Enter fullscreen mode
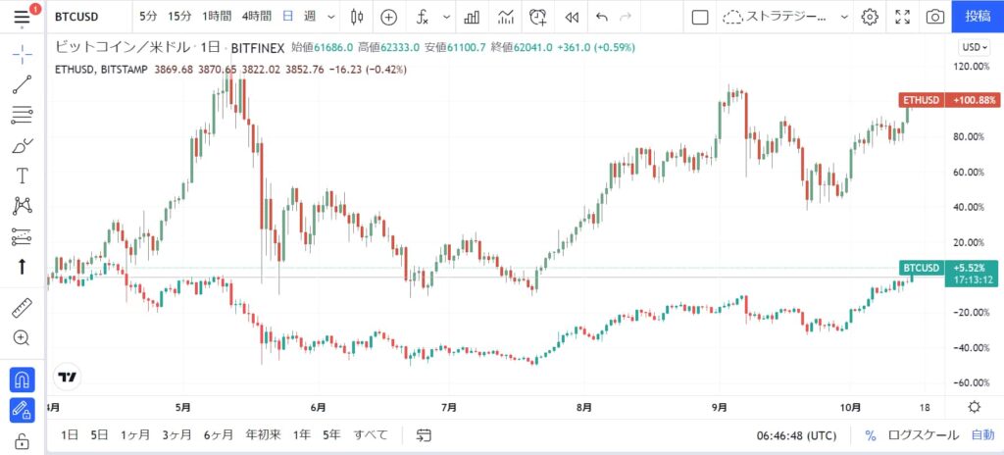 pos(903,17)
